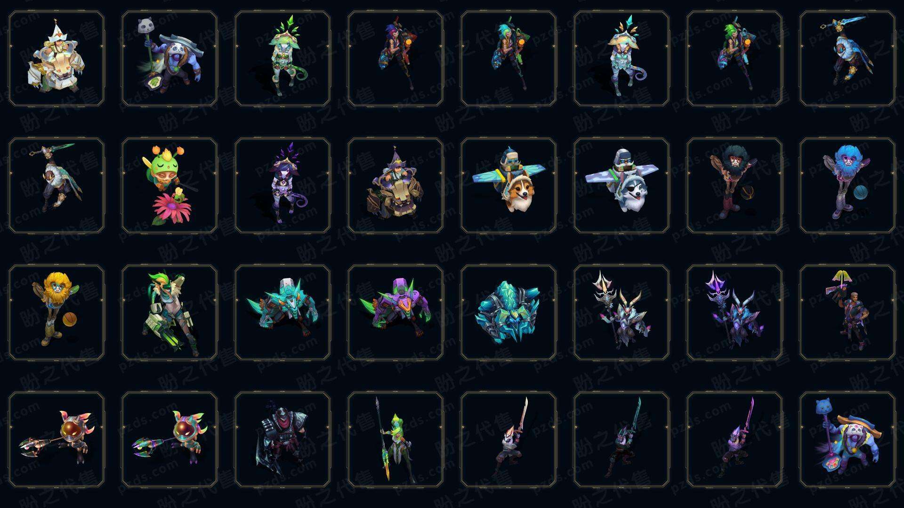Choose the blue cat-staff pirate panda
This screenshot has height=508, width=904.
coord(847,439)
